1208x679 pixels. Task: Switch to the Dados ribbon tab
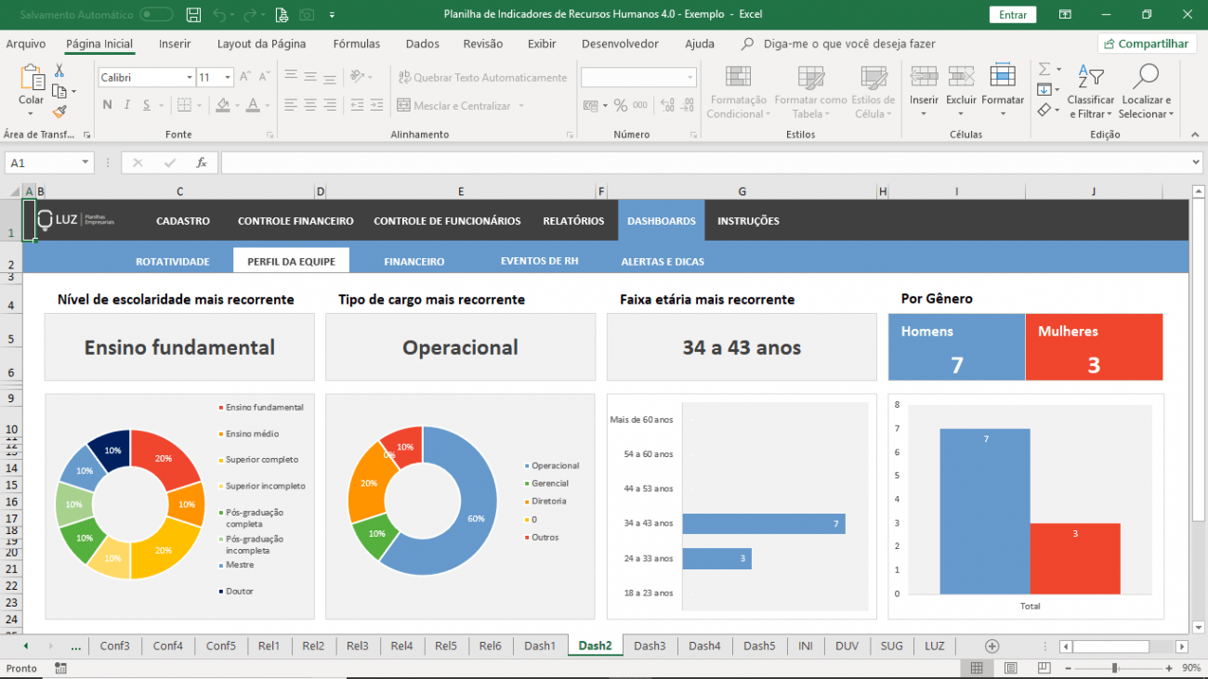423,44
